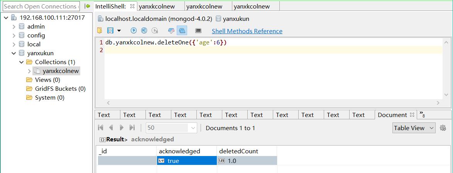Screen dimensions: 453x173
Task: Click the acknowledged breadcrumb label
Action: pyautogui.click(x=152, y=139)
